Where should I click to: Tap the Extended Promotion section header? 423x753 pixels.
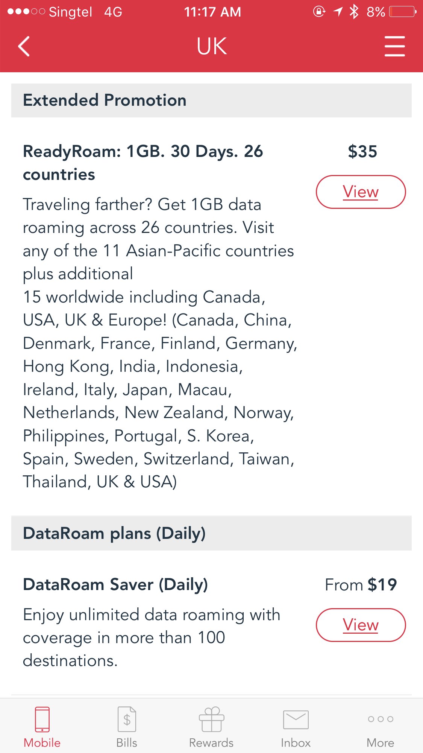pos(105,100)
